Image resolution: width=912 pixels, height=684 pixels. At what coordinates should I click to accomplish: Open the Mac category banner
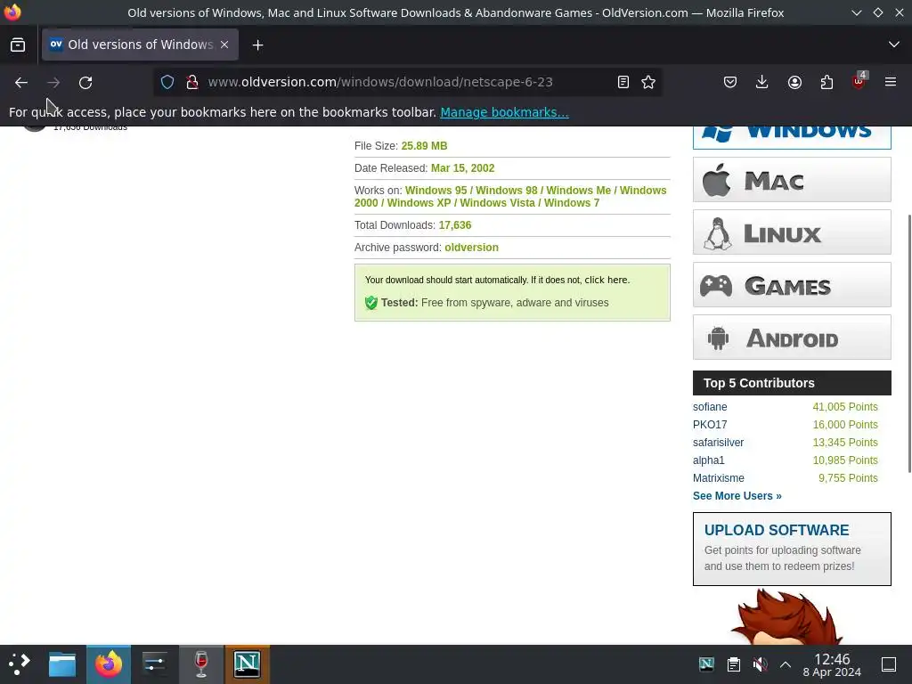tap(792, 180)
